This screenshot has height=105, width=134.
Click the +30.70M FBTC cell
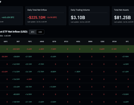pos(29,87)
